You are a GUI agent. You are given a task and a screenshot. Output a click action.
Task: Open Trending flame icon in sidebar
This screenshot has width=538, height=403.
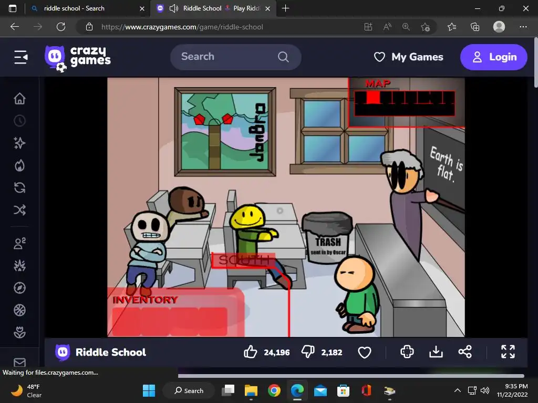19,165
